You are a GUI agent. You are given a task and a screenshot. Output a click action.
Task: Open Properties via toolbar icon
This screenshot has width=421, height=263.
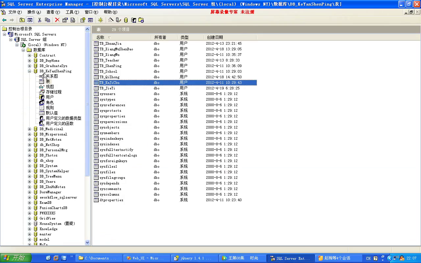tap(65, 20)
